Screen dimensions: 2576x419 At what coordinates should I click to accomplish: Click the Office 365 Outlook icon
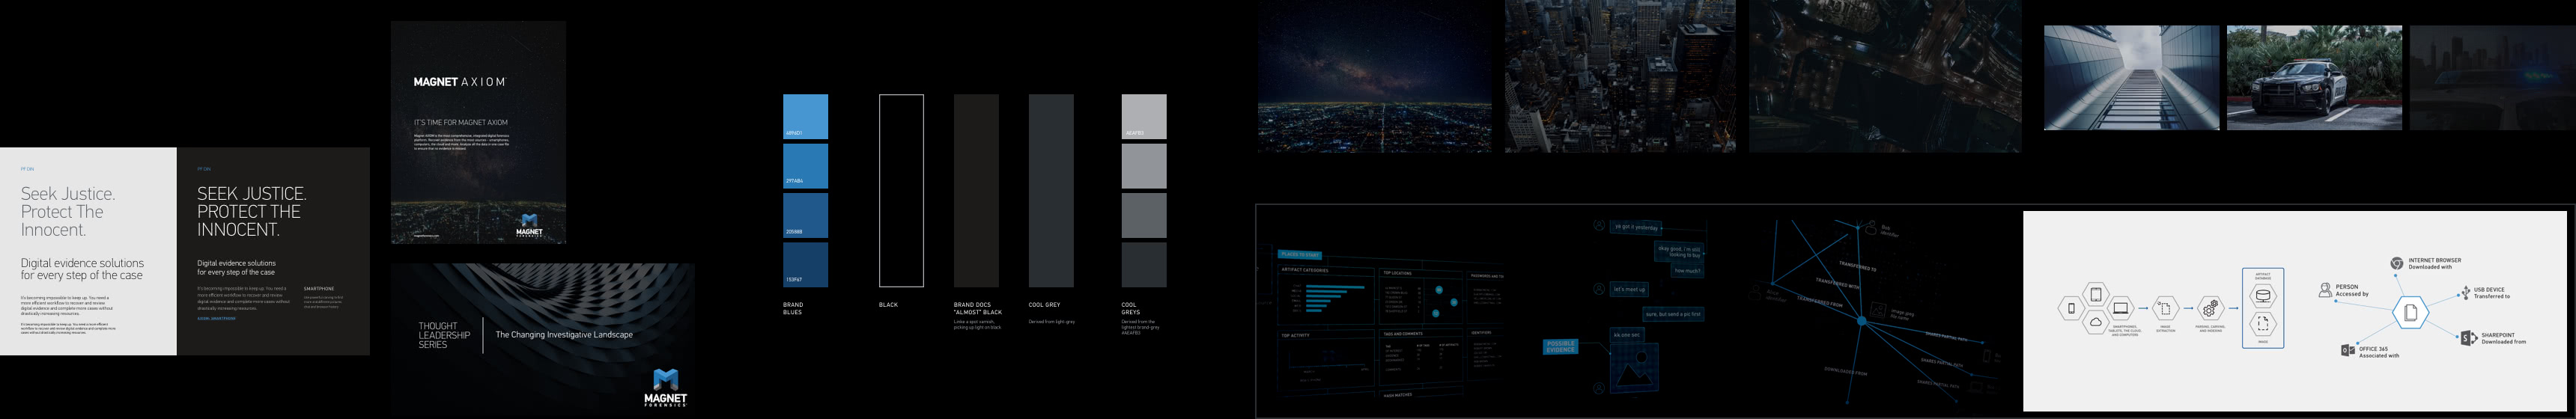[x=2347, y=350]
